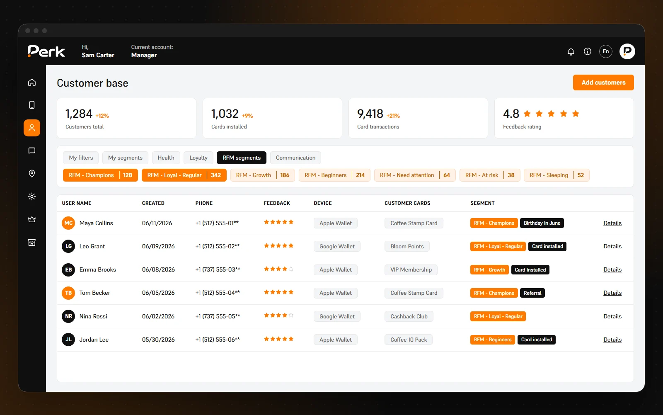Open Details for Jordan Lee
The width and height of the screenshot is (663, 415).
pyautogui.click(x=612, y=340)
